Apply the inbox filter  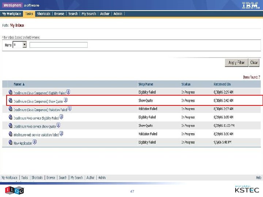[236, 63]
